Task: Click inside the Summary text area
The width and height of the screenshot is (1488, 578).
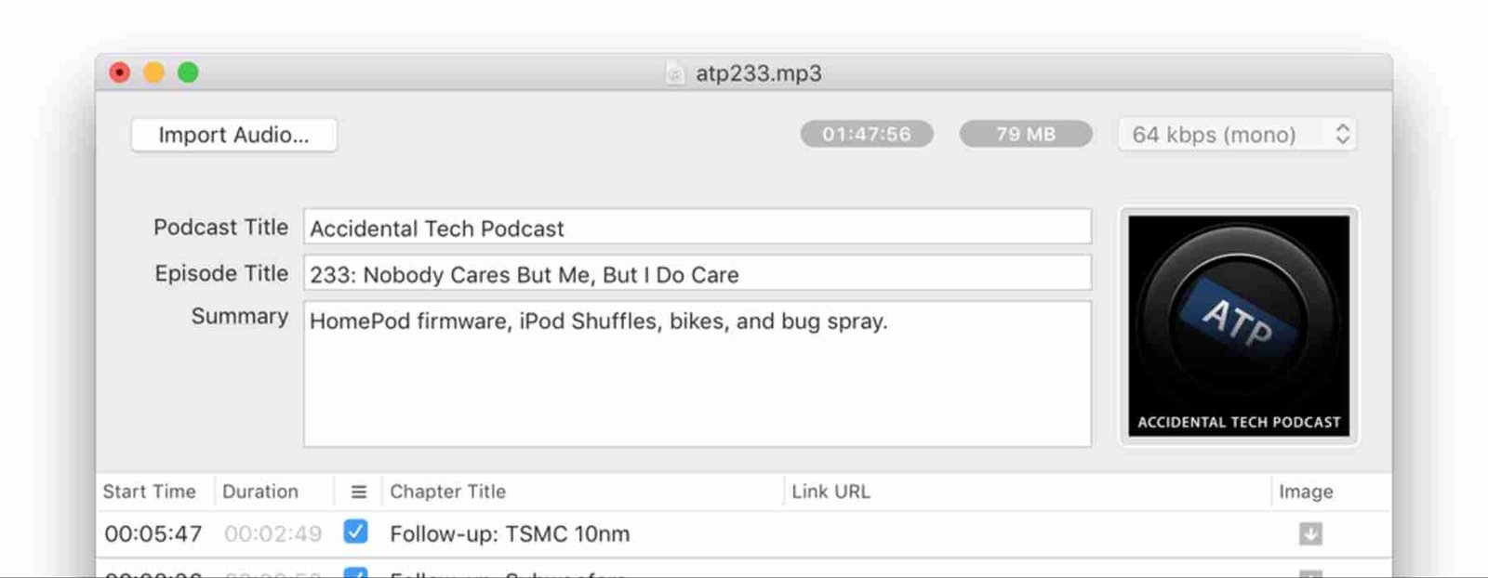Action: 696,372
